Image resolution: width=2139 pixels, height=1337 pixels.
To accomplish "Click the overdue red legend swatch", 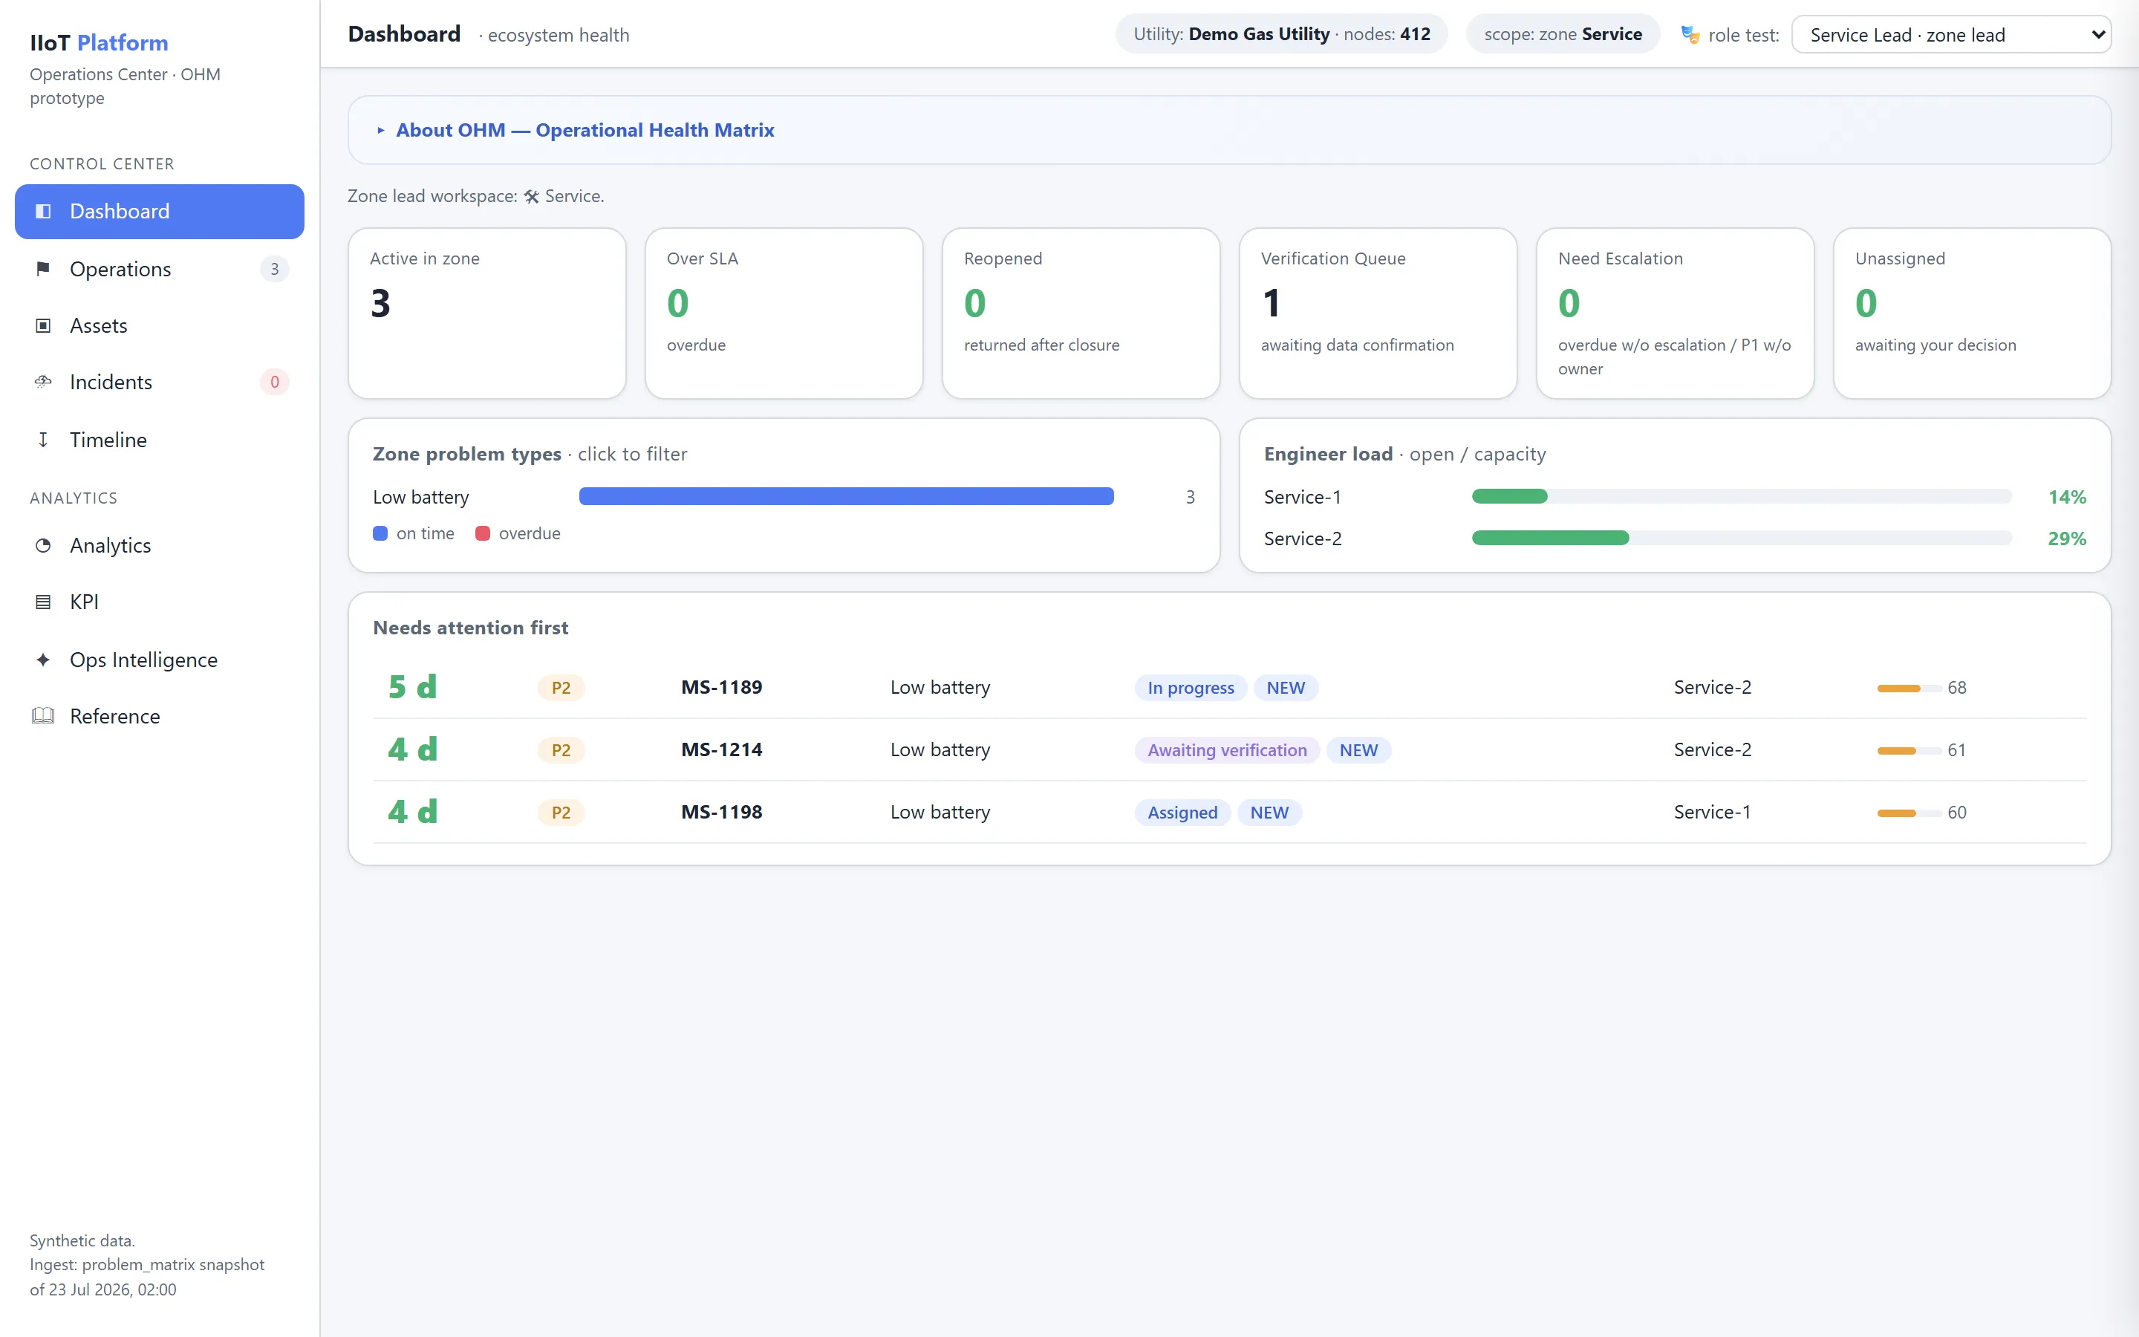I will 483,534.
